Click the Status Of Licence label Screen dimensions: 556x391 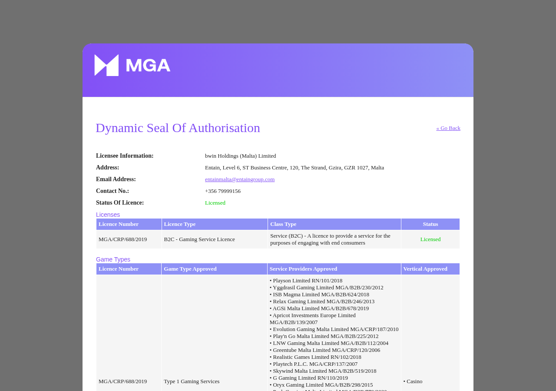click(x=120, y=203)
